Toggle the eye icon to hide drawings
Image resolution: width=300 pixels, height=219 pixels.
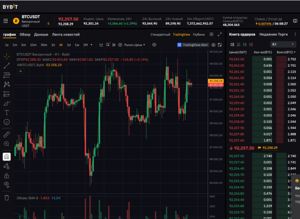point(7,184)
